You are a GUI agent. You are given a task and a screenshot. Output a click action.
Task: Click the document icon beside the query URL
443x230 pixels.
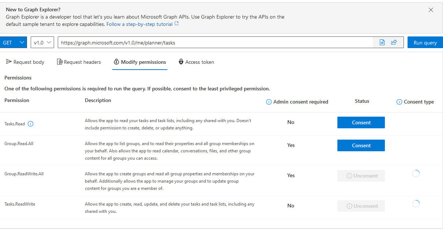[382, 43]
